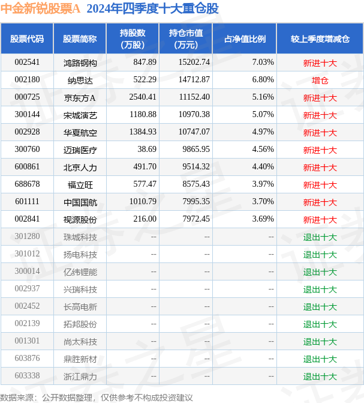This screenshot has width=364, height=403.
Task: Click the holding value 10970.38
Action: click(194, 114)
